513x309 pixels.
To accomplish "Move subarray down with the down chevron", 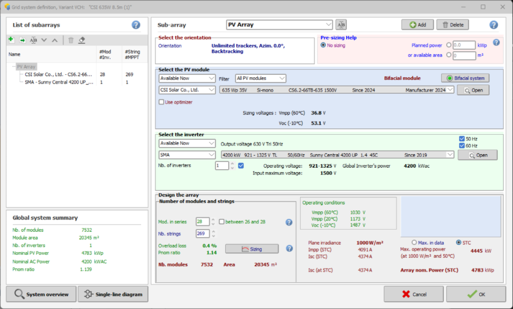I will [x=44, y=40].
